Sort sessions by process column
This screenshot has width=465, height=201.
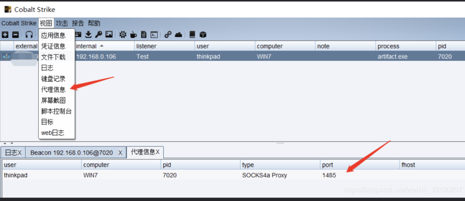[406, 46]
